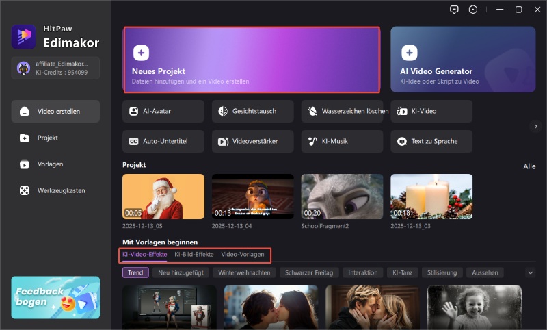Select the Stilisierung filter chip
Viewport: 547px width, 330px height.
pos(442,272)
